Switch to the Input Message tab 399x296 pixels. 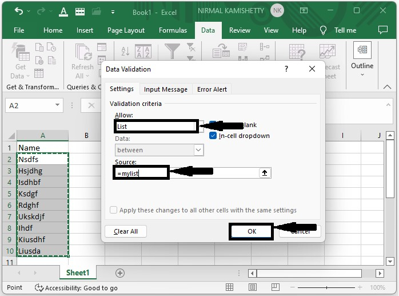pos(165,89)
